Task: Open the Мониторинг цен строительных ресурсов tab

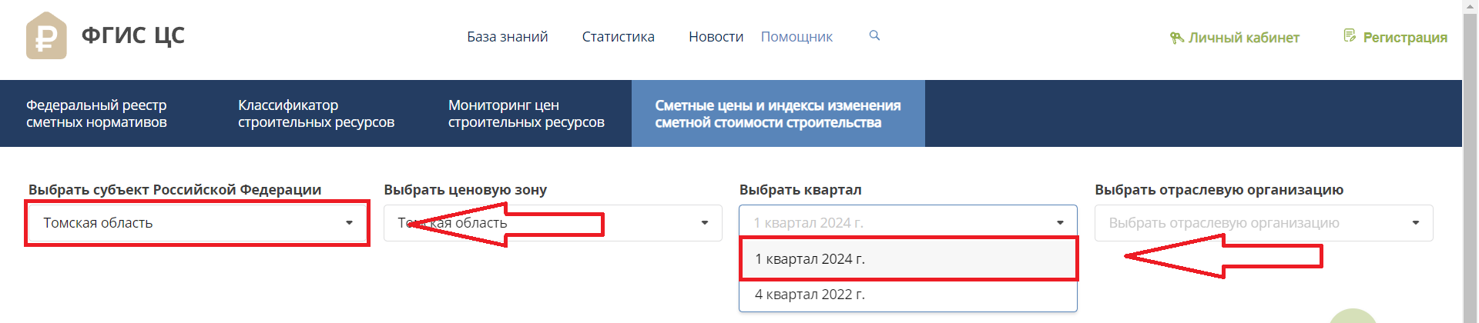Action: click(526, 114)
